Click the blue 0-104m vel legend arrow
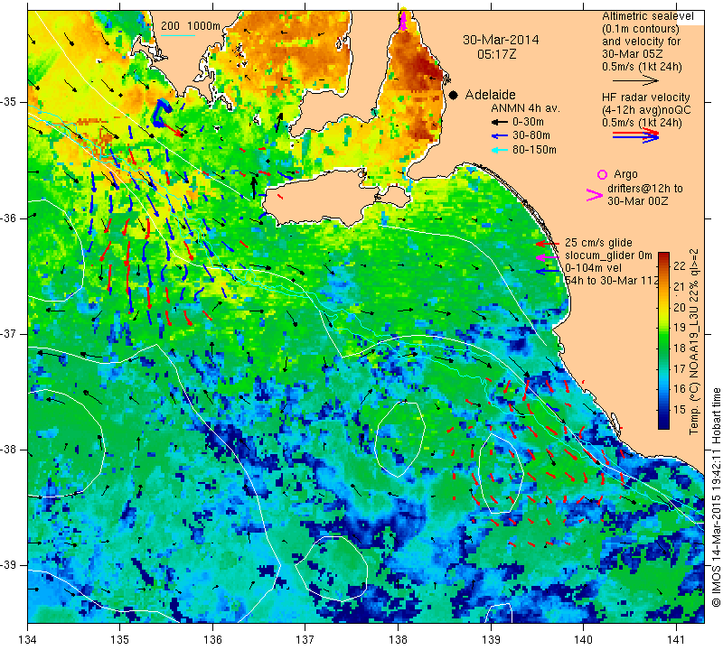 coord(548,272)
